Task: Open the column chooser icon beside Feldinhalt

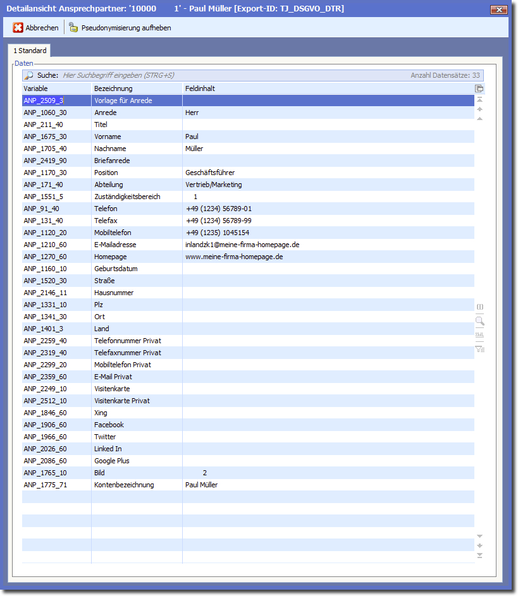Action: 479,89
